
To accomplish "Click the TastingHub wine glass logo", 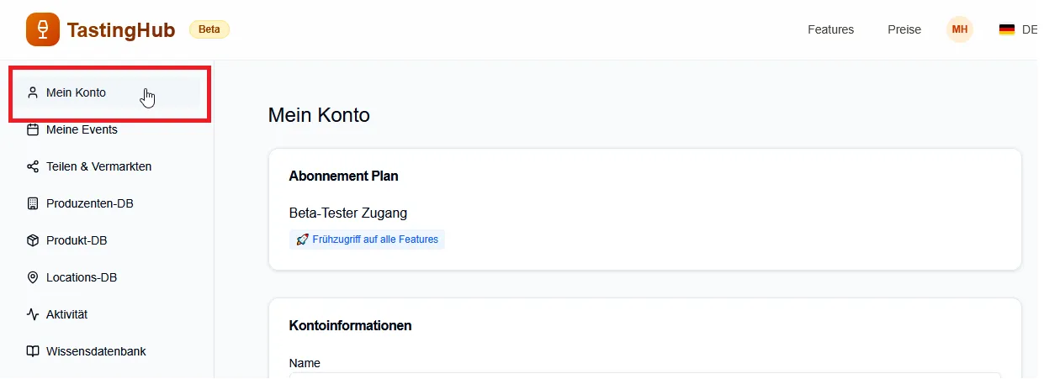I will 43,29.
